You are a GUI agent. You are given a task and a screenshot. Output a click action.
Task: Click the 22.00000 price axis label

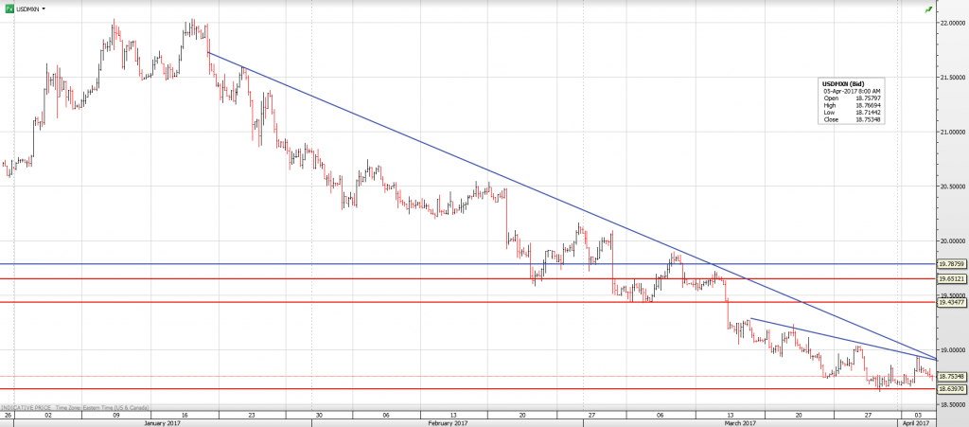pyautogui.click(x=951, y=23)
